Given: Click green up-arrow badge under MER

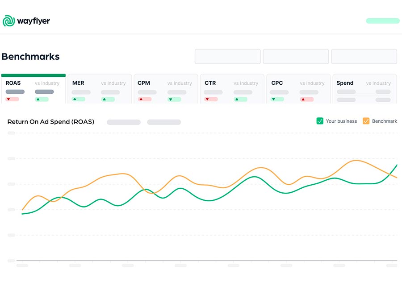Looking at the screenshot, I should (x=79, y=99).
